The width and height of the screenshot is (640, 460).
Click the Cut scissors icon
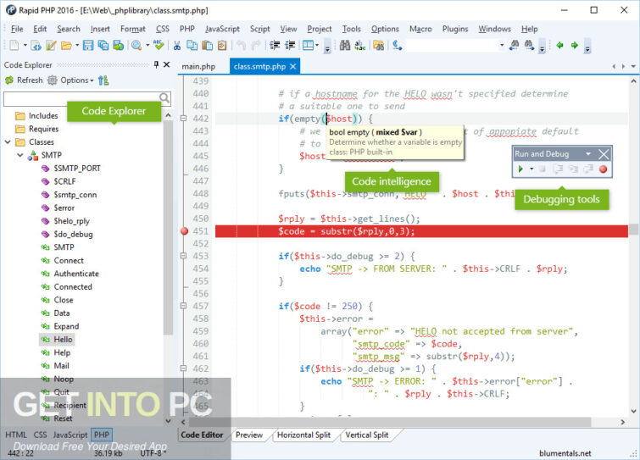177,45
